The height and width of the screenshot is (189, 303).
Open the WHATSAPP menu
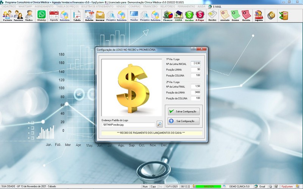[25, 6]
